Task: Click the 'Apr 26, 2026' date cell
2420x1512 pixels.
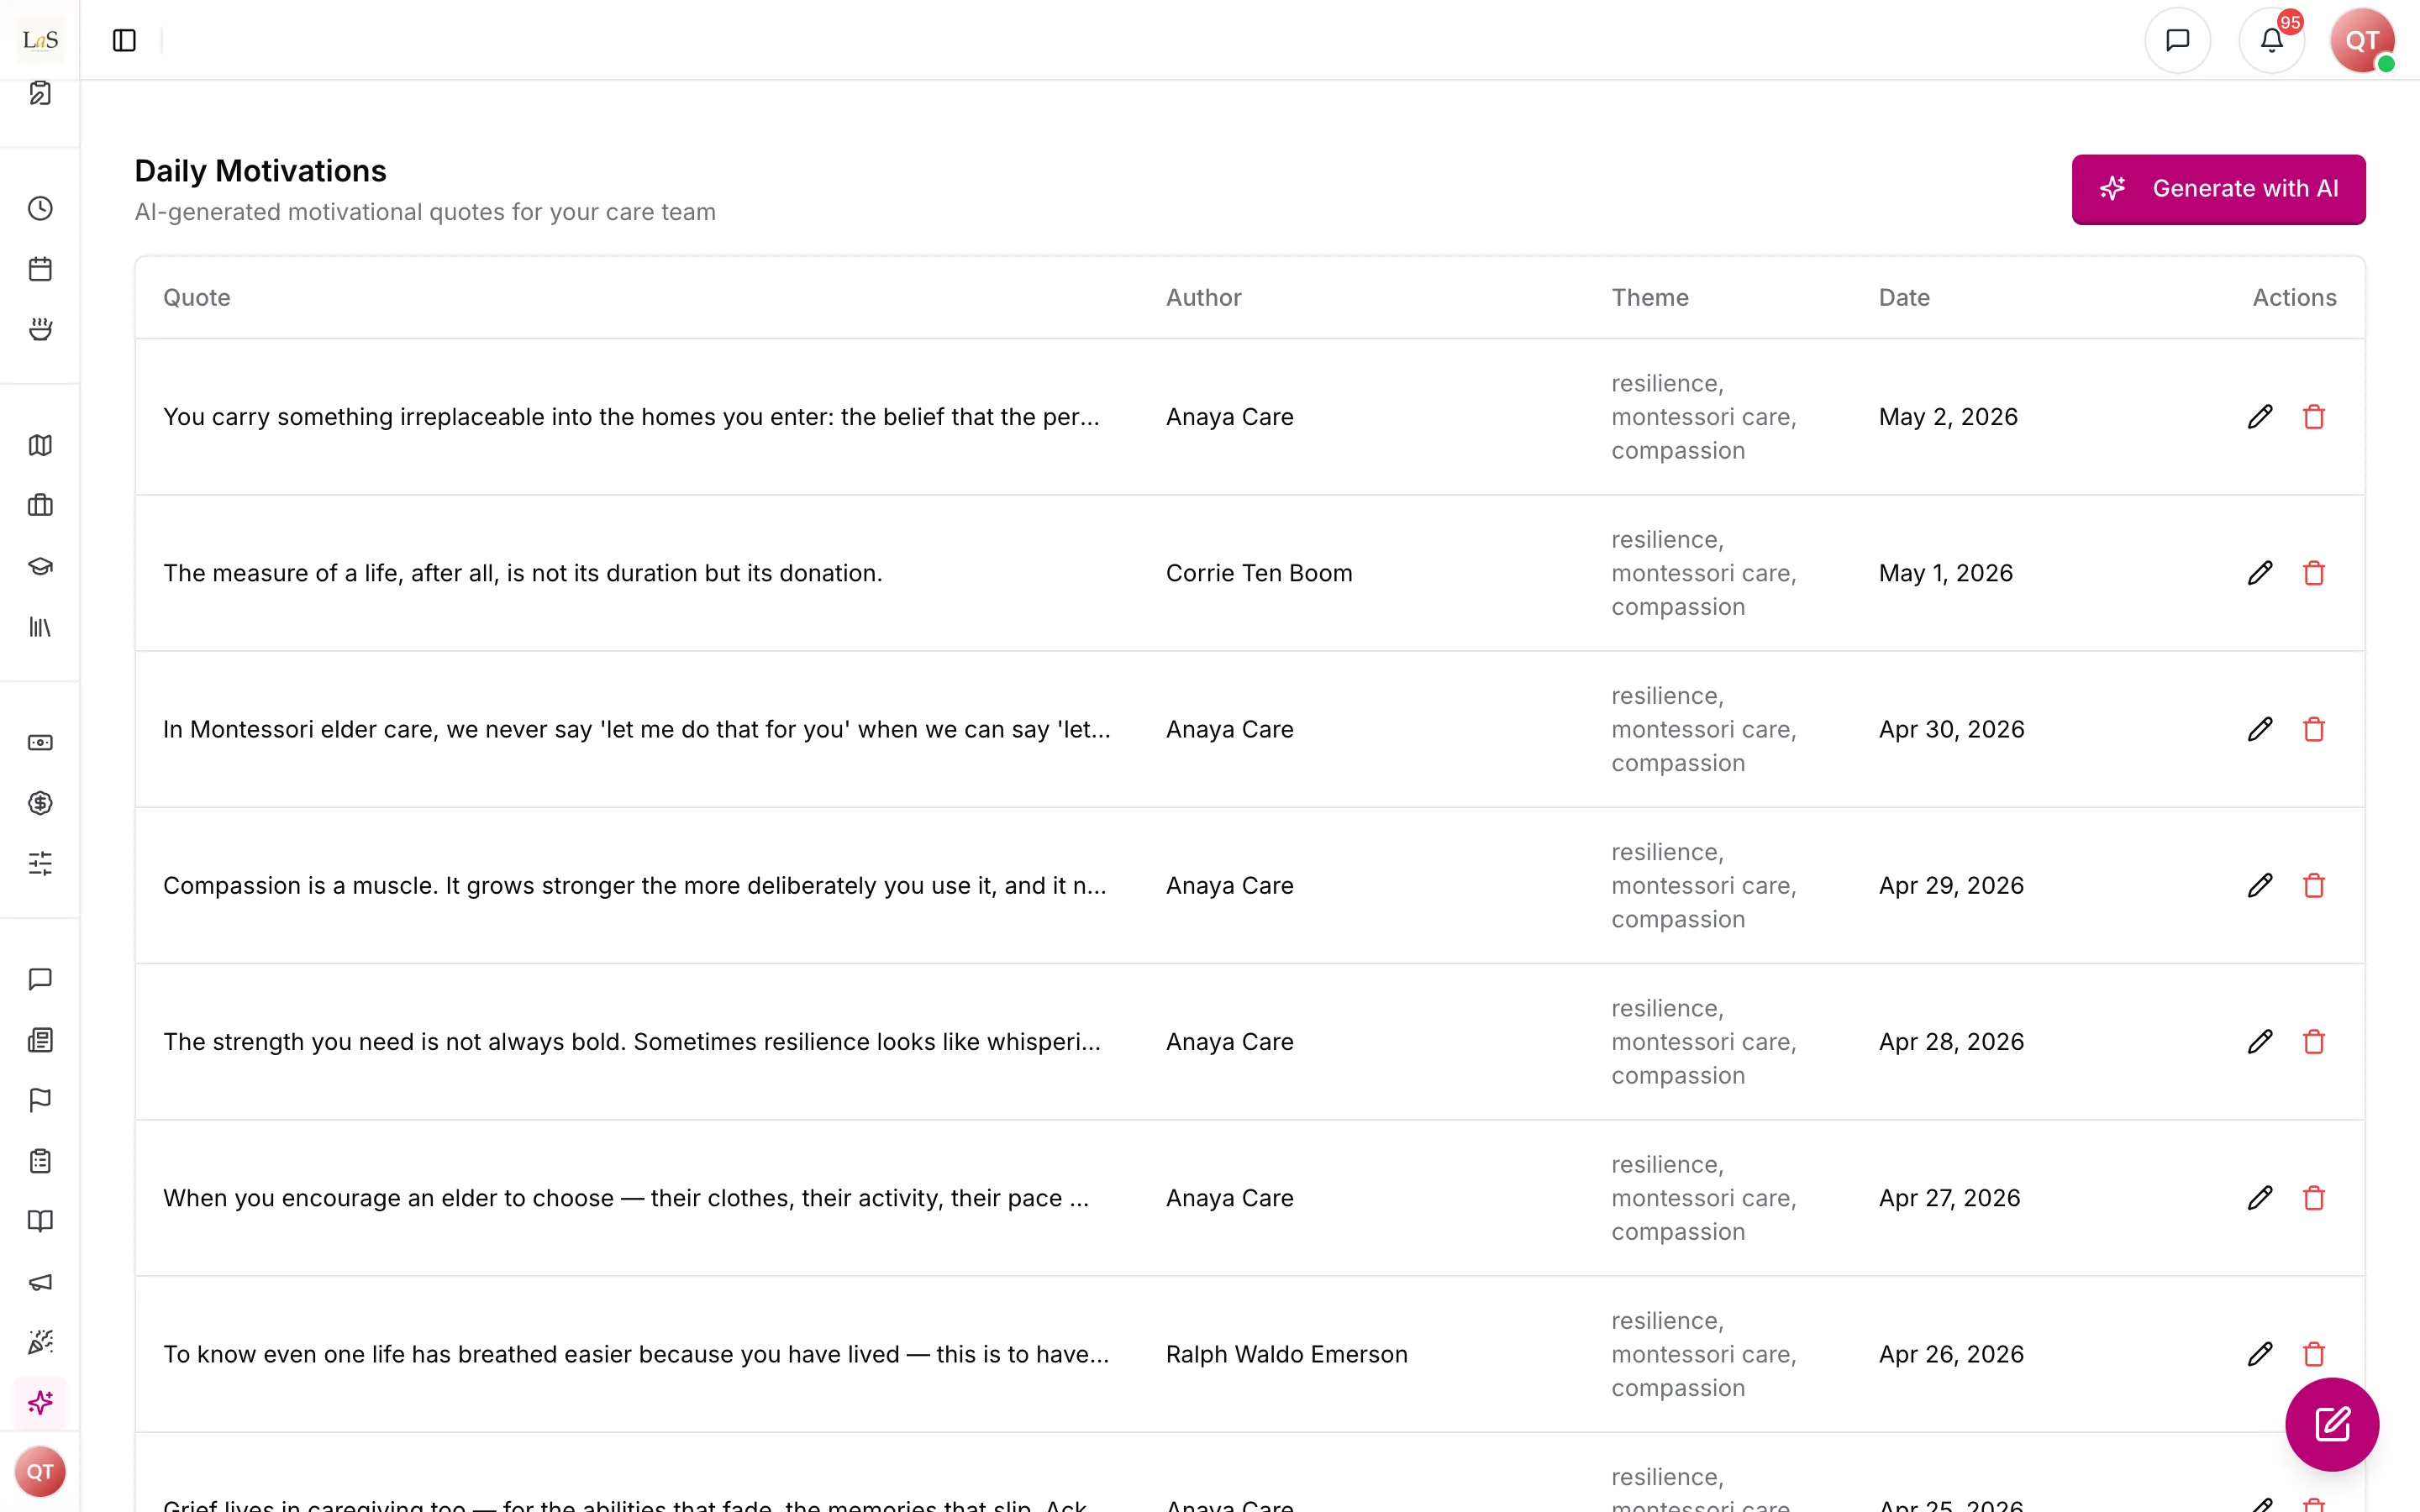Action: [x=1951, y=1354]
